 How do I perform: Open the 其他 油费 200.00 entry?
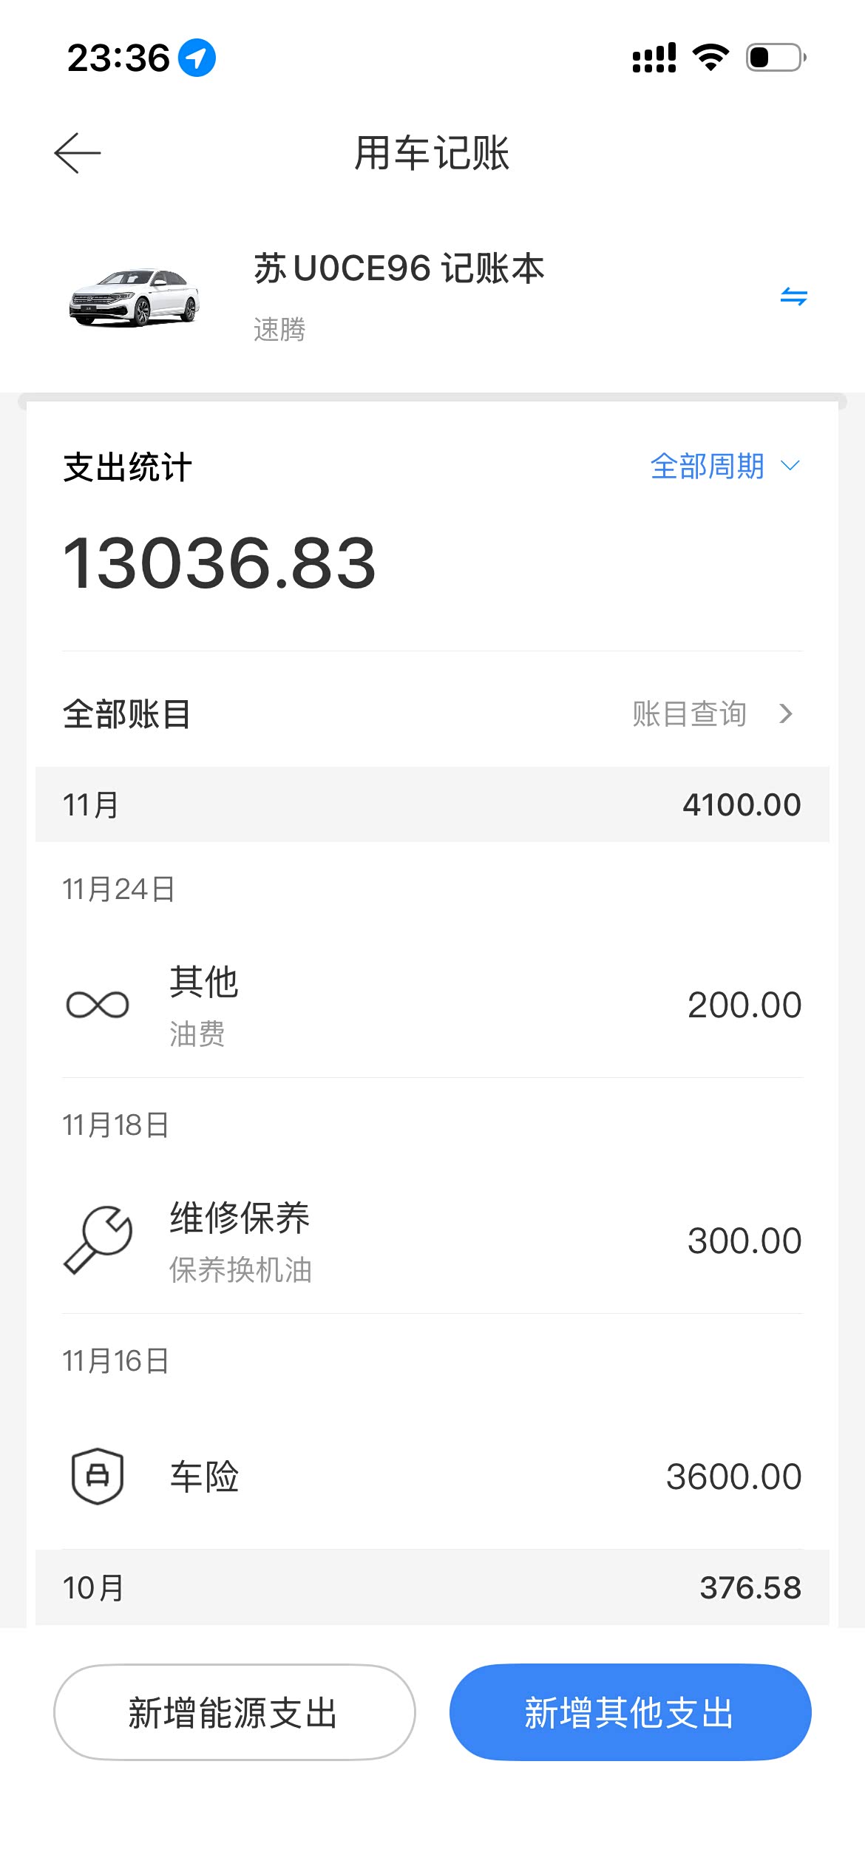coord(432,1005)
